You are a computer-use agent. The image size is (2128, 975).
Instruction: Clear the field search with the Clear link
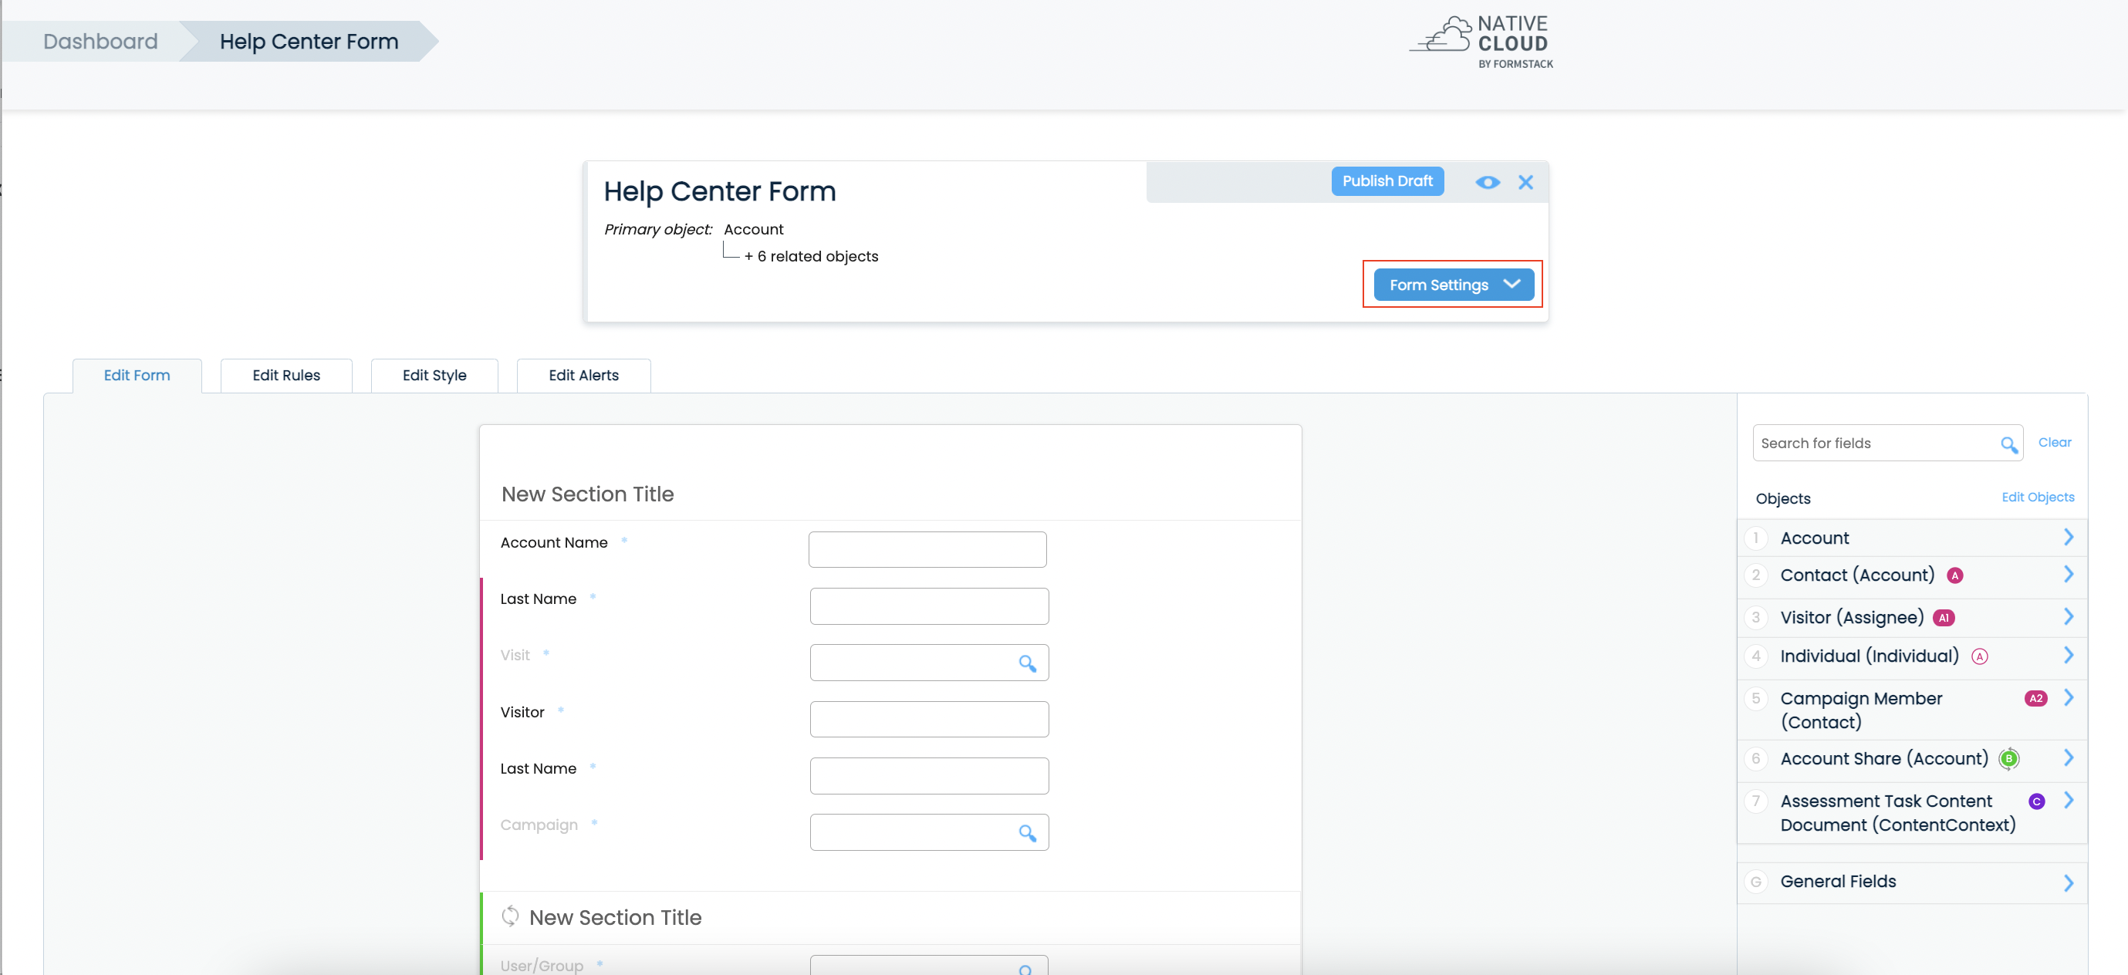(x=2056, y=442)
